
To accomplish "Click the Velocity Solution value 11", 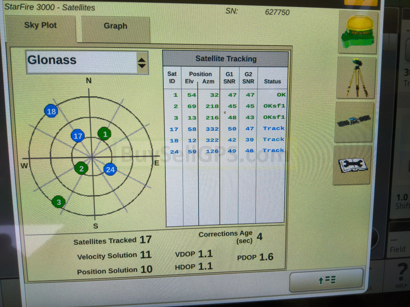I will click(146, 255).
